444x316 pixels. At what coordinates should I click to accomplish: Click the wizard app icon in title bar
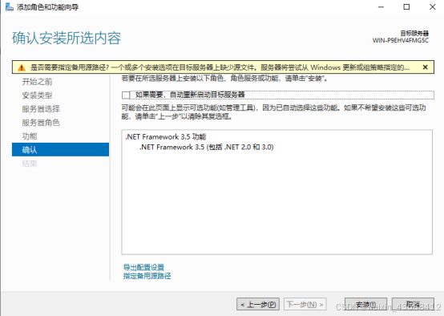coord(10,6)
